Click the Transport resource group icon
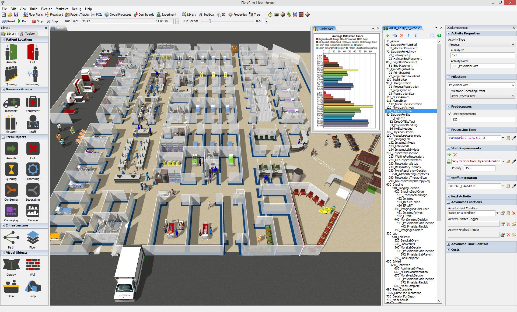Viewport: 517px width, 312px height. pos(11,103)
